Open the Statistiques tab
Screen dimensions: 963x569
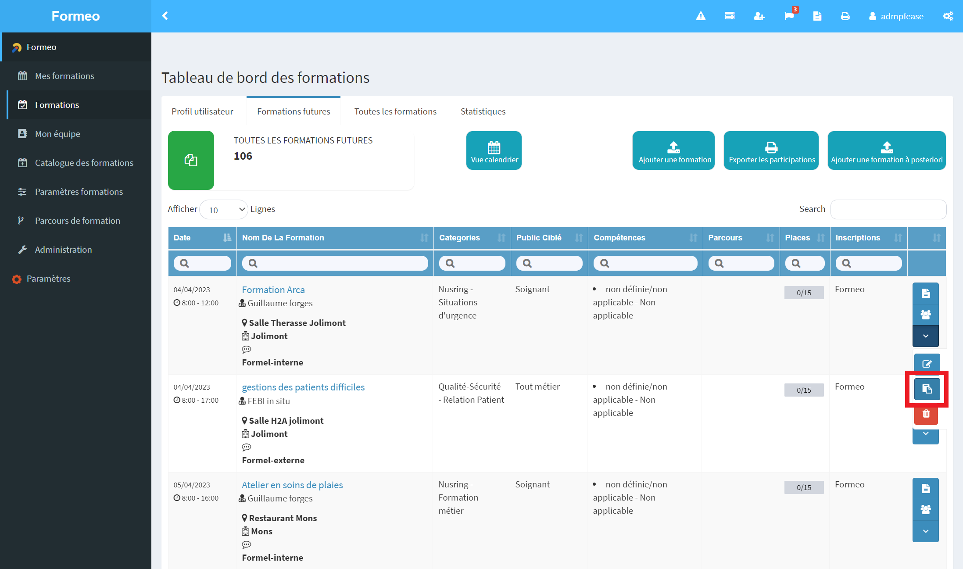pos(483,111)
